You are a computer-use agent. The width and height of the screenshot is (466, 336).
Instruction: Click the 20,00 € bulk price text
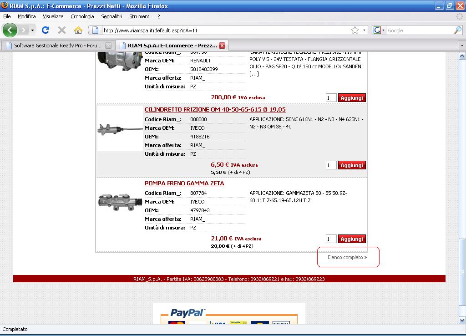(x=232, y=246)
